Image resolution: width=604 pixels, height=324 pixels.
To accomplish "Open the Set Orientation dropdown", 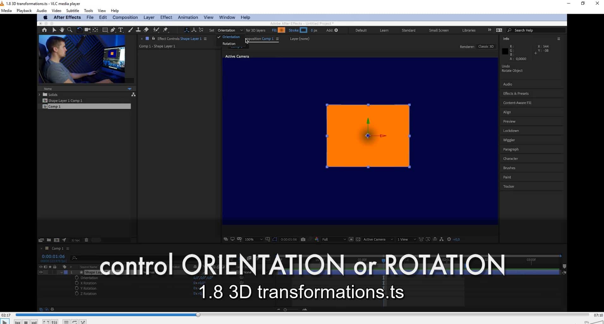I will tap(230, 30).
